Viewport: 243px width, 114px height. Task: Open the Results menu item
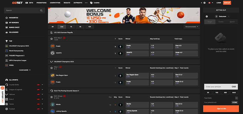[x=67, y=3]
